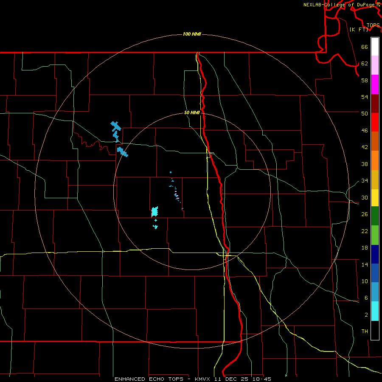
Task: Select the dark red legend color band
Action: click(x=375, y=103)
